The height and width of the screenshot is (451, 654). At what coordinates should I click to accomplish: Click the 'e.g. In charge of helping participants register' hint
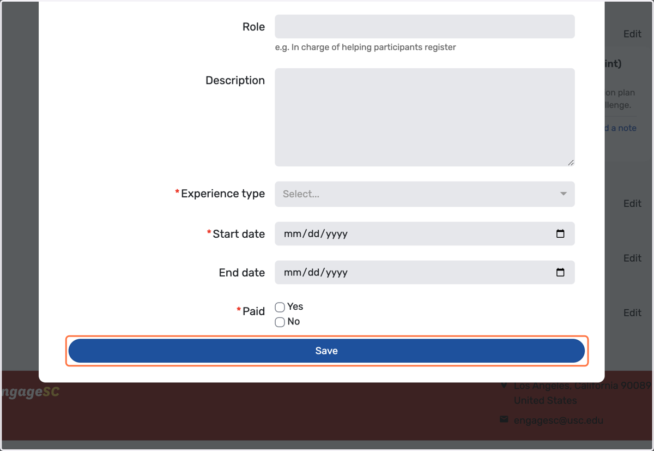(x=365, y=47)
